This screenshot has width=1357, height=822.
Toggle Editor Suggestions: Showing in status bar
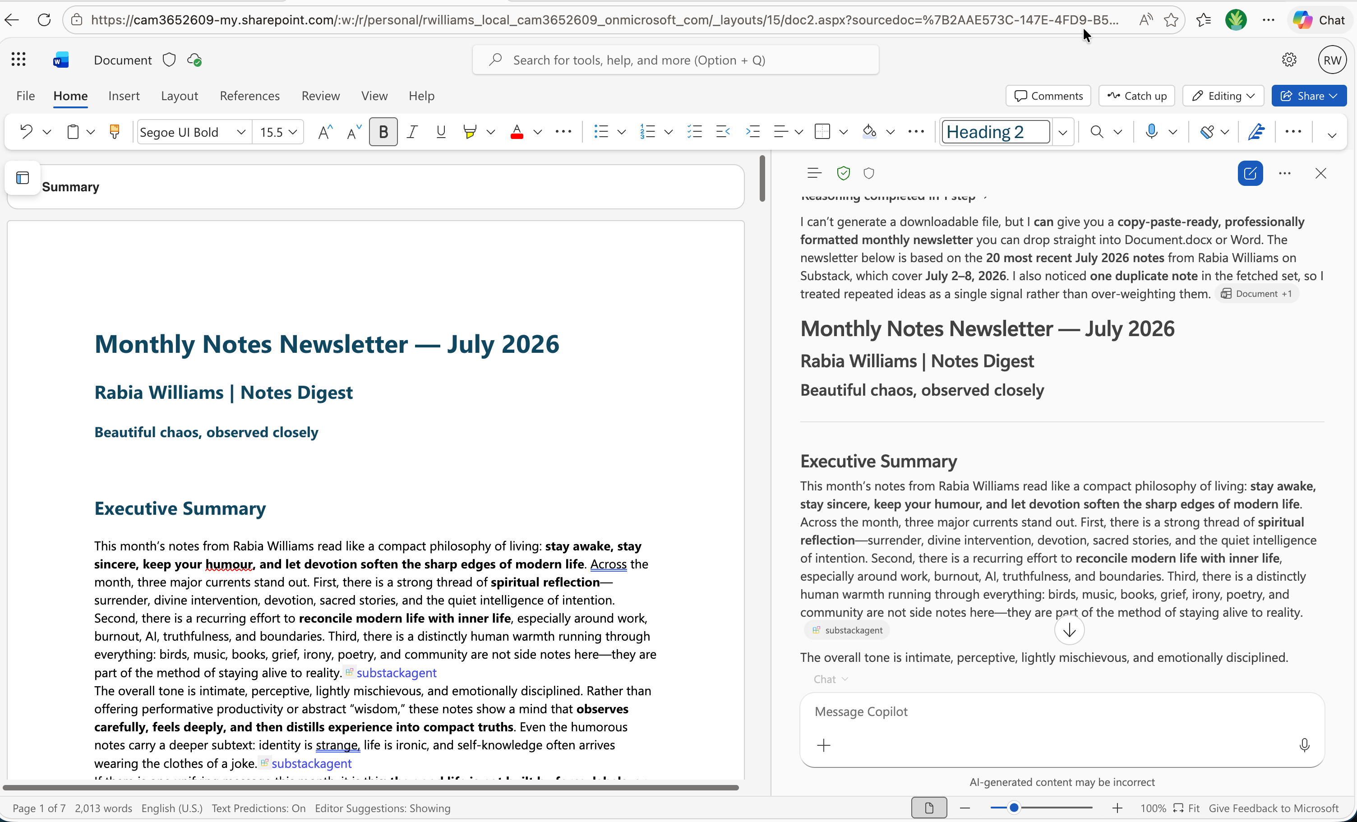click(383, 808)
